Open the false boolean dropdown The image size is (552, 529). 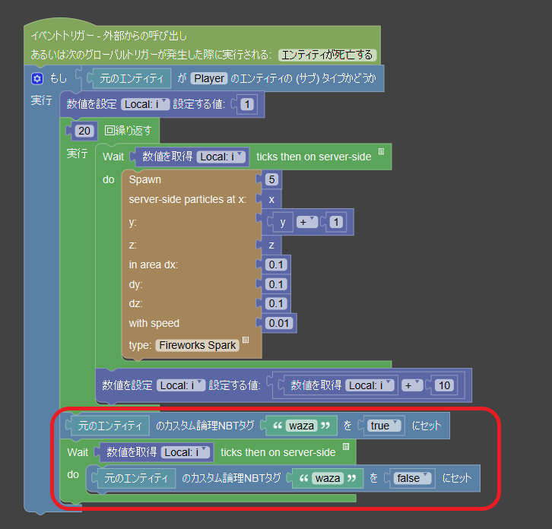tap(413, 478)
